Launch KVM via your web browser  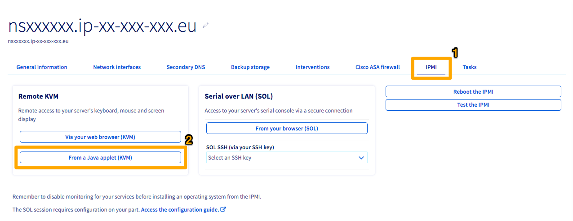click(x=100, y=137)
